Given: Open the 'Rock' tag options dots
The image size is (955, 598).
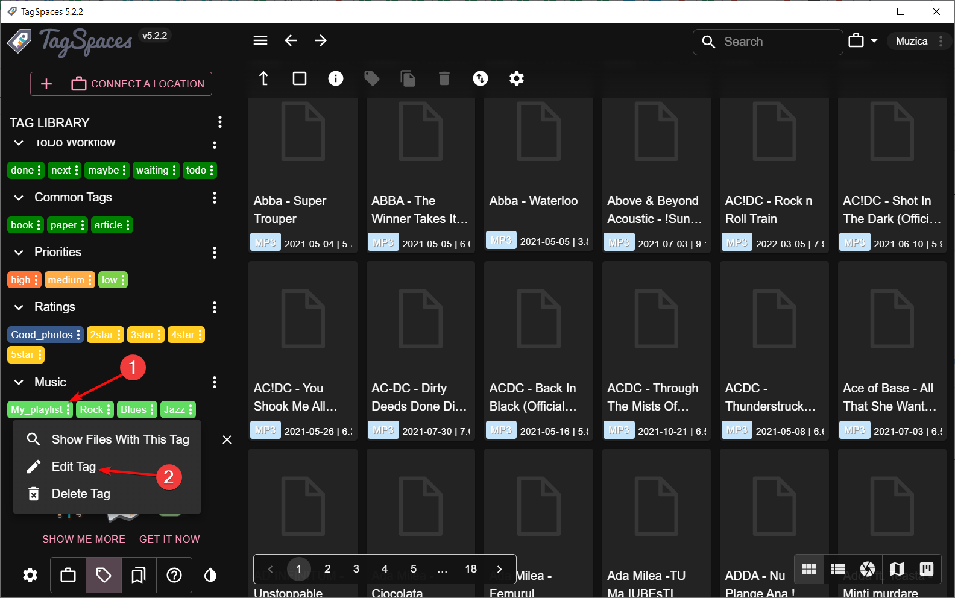Looking at the screenshot, I should [109, 410].
